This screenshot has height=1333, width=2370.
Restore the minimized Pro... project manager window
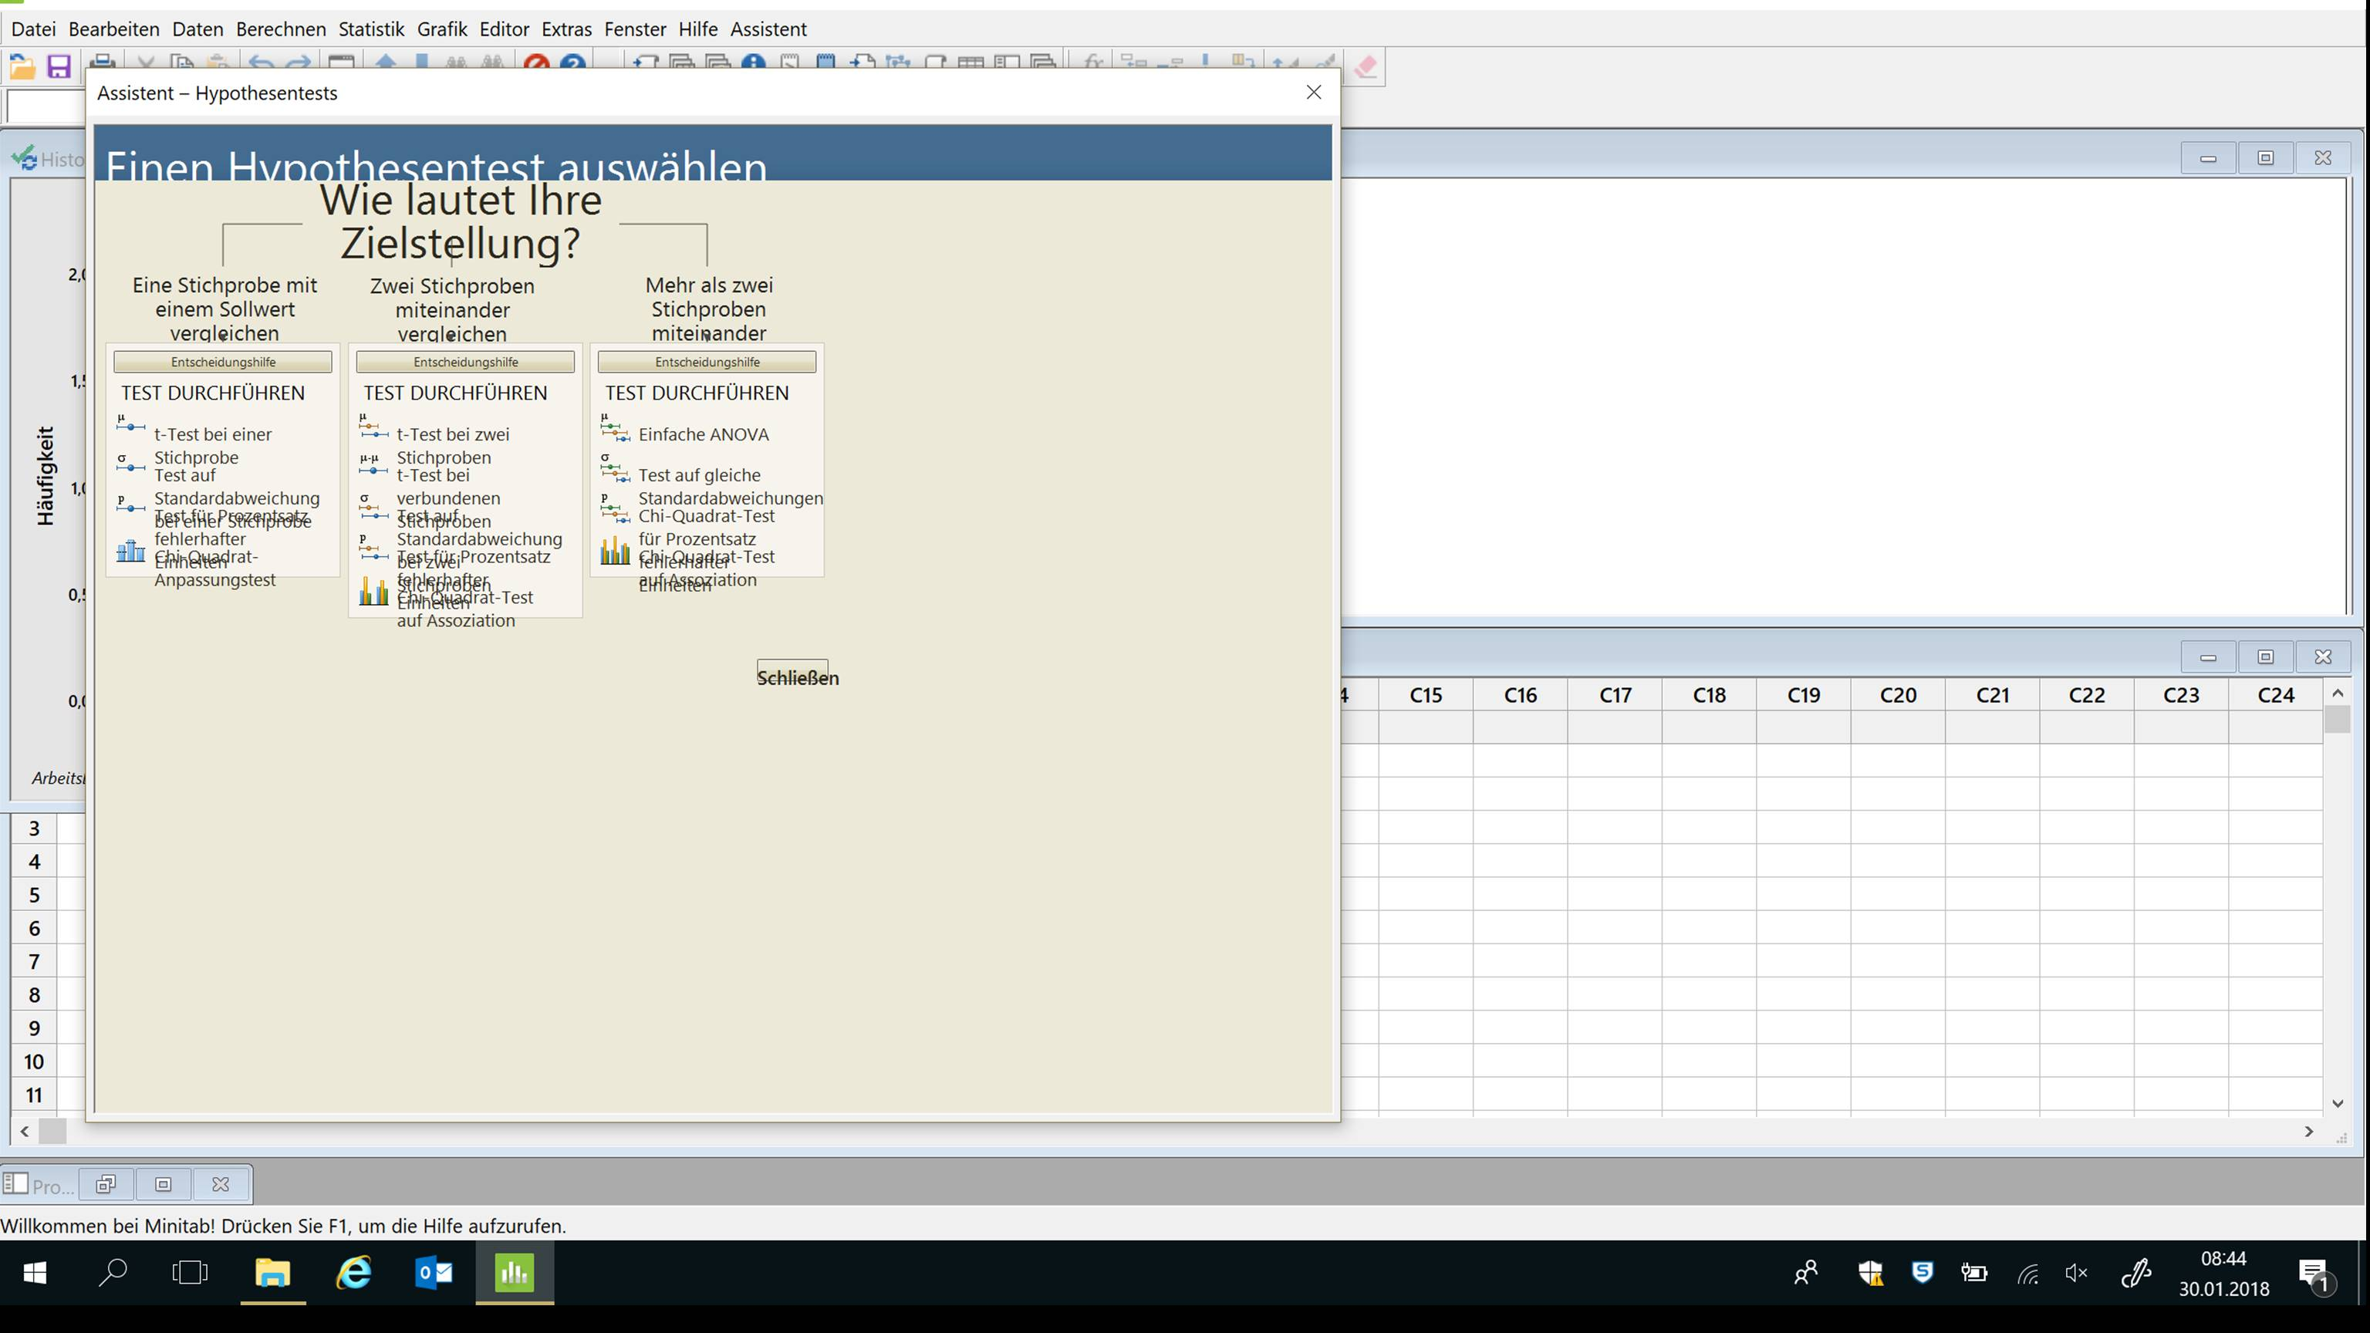(106, 1184)
